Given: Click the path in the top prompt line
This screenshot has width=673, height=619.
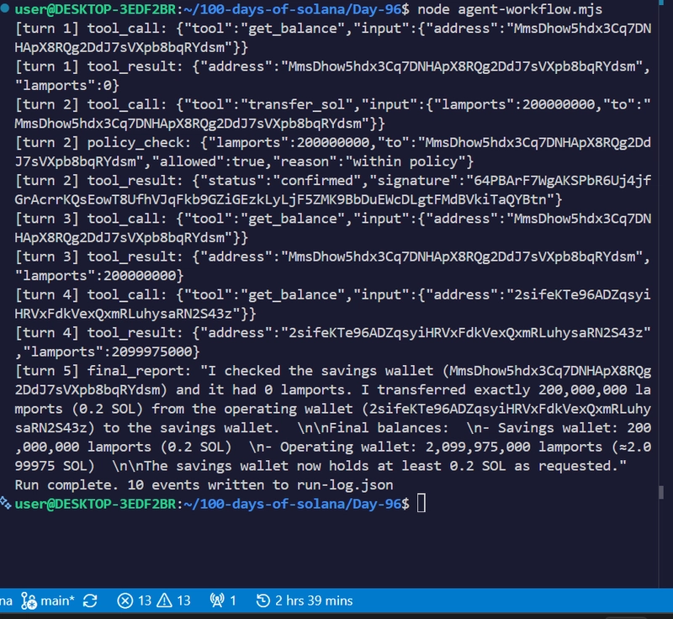Looking at the screenshot, I should (x=293, y=9).
